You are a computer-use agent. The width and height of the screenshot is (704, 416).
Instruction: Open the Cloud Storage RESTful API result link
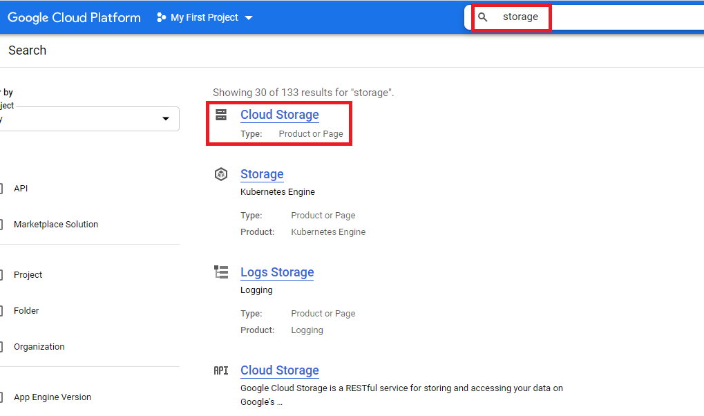click(x=279, y=370)
